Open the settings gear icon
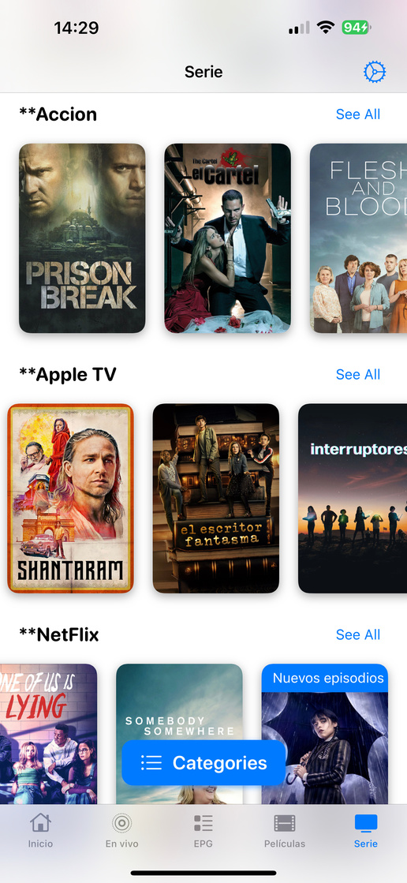Viewport: 407px width, 883px height. click(375, 72)
